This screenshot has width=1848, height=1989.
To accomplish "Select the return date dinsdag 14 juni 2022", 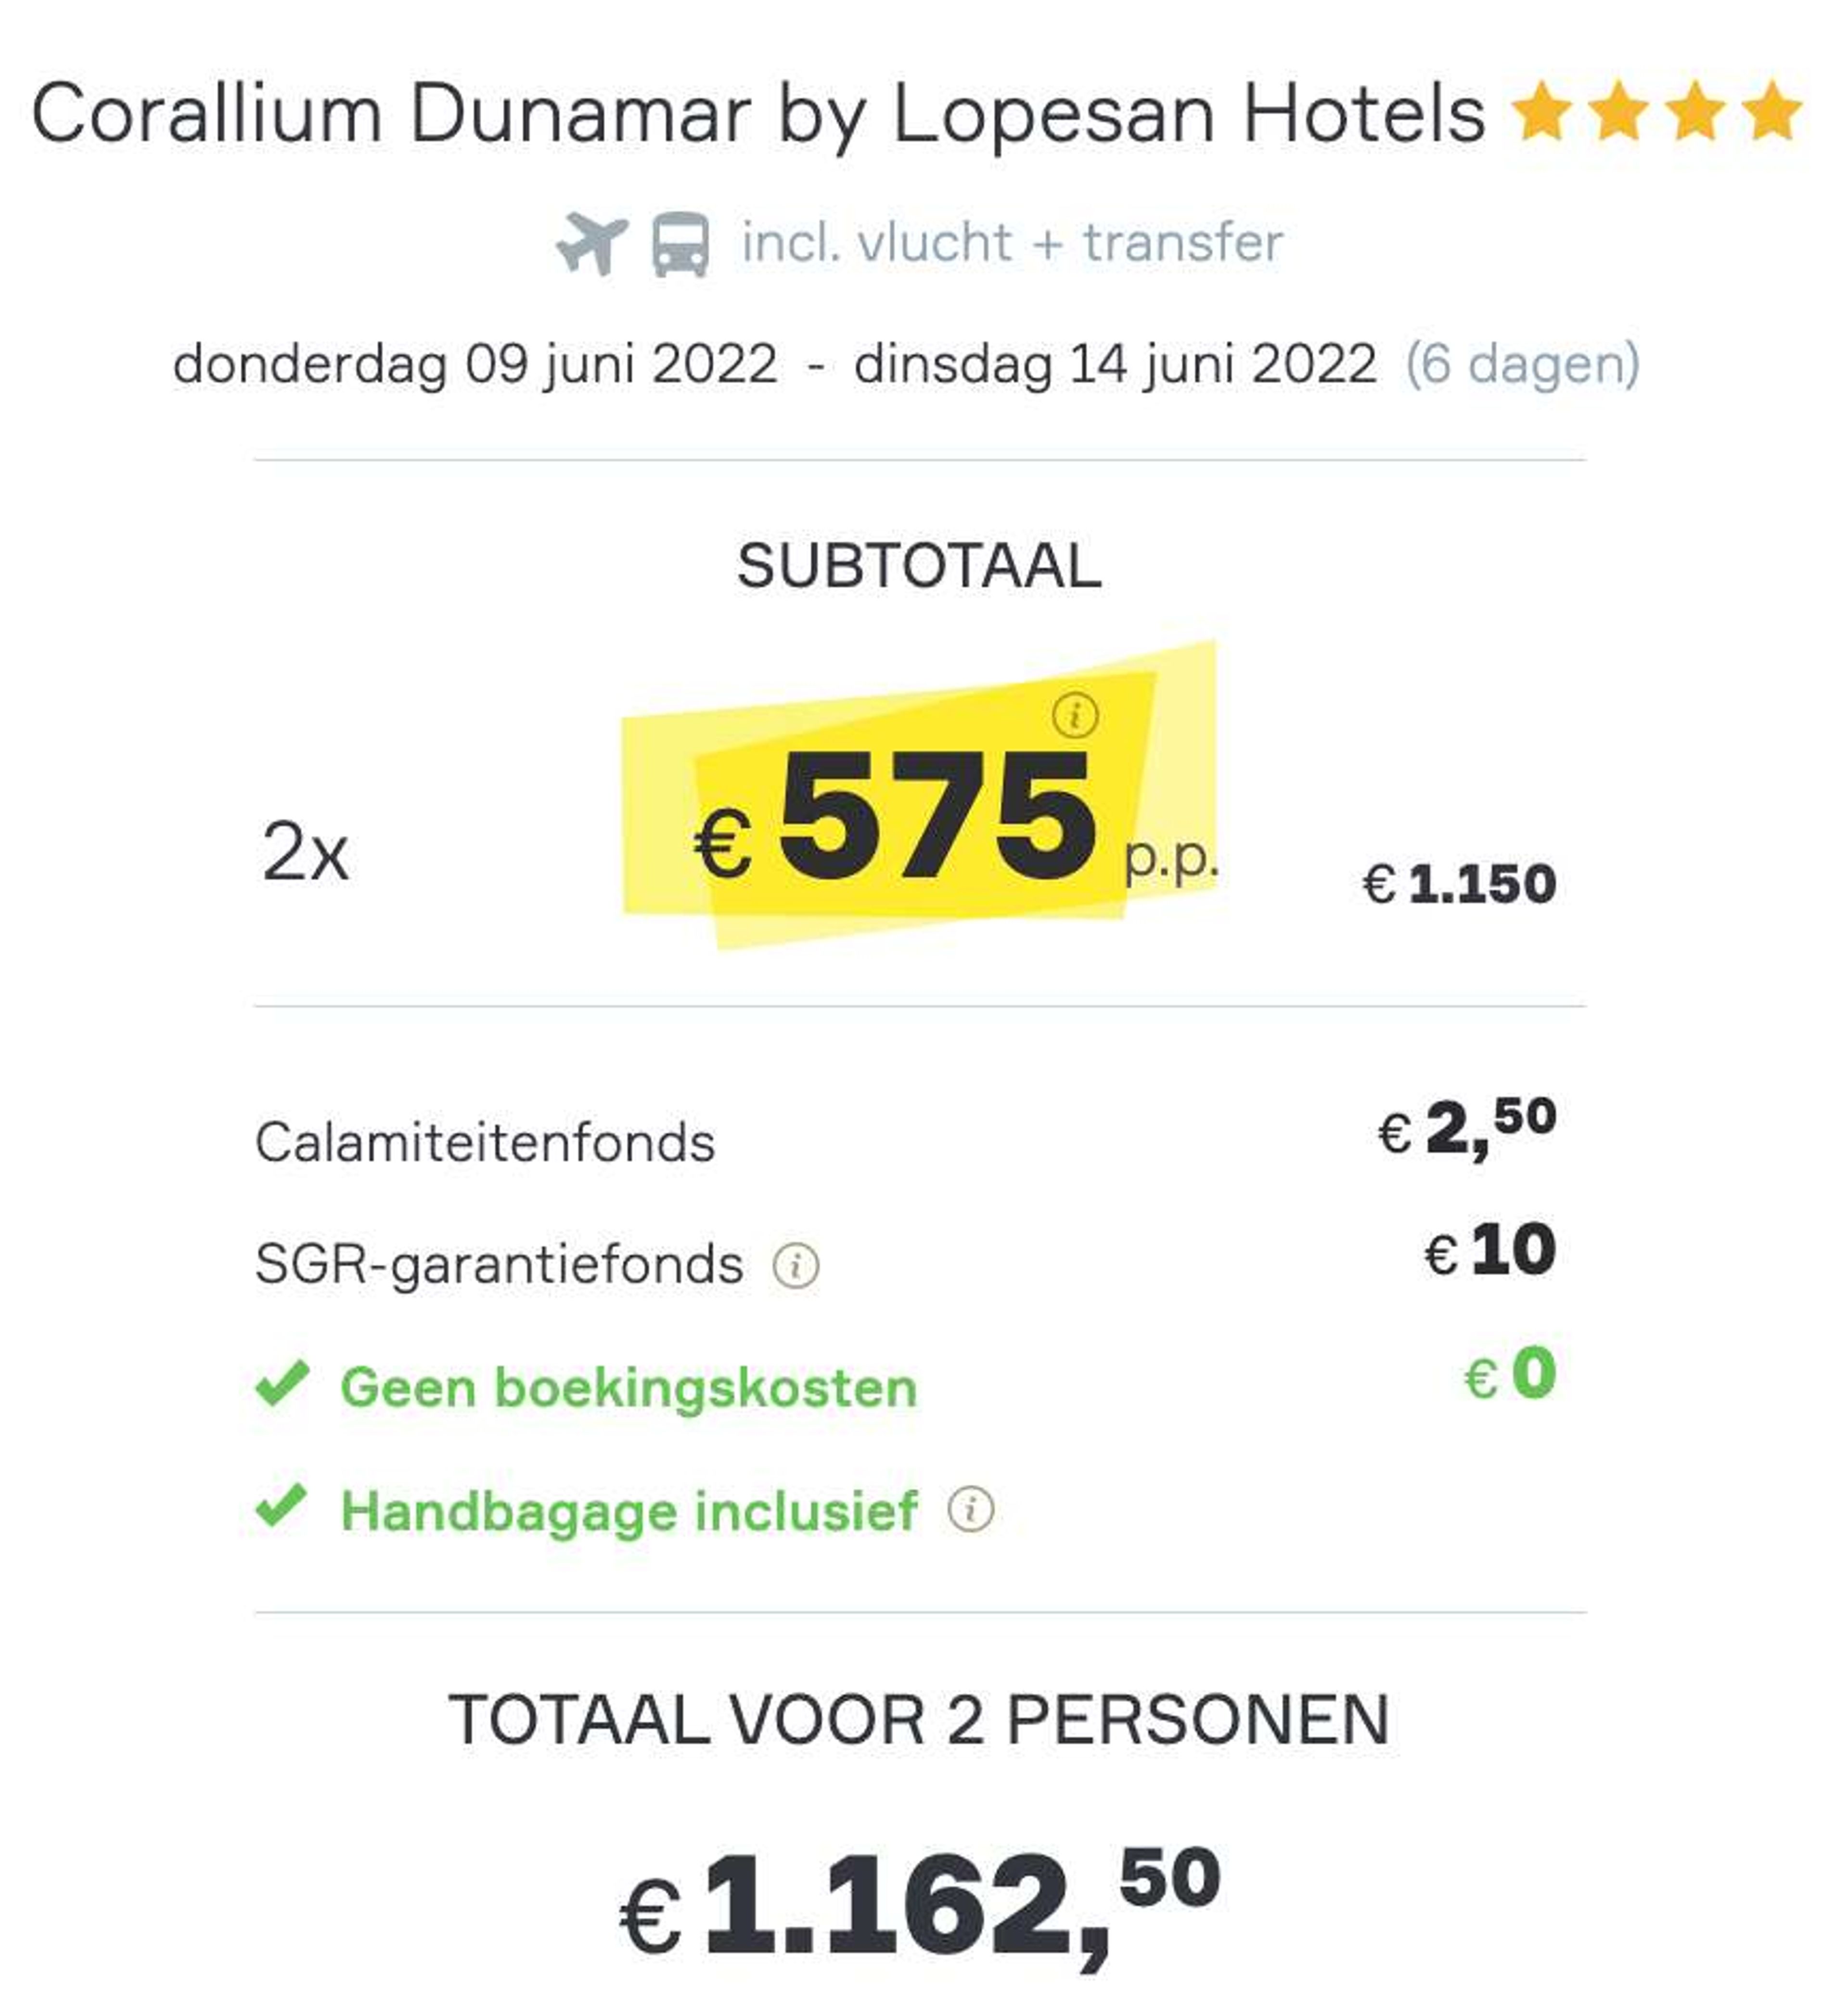I will coord(1115,364).
